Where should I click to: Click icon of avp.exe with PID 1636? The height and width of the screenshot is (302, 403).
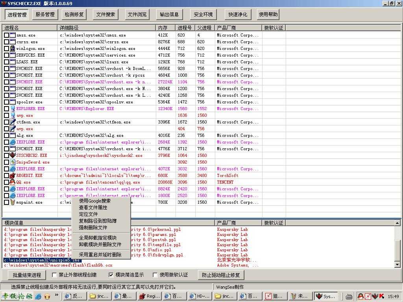click(13, 115)
